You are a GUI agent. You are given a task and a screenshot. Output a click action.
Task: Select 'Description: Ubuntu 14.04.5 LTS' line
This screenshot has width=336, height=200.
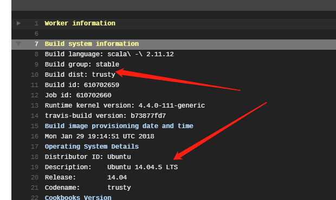tap(111, 167)
